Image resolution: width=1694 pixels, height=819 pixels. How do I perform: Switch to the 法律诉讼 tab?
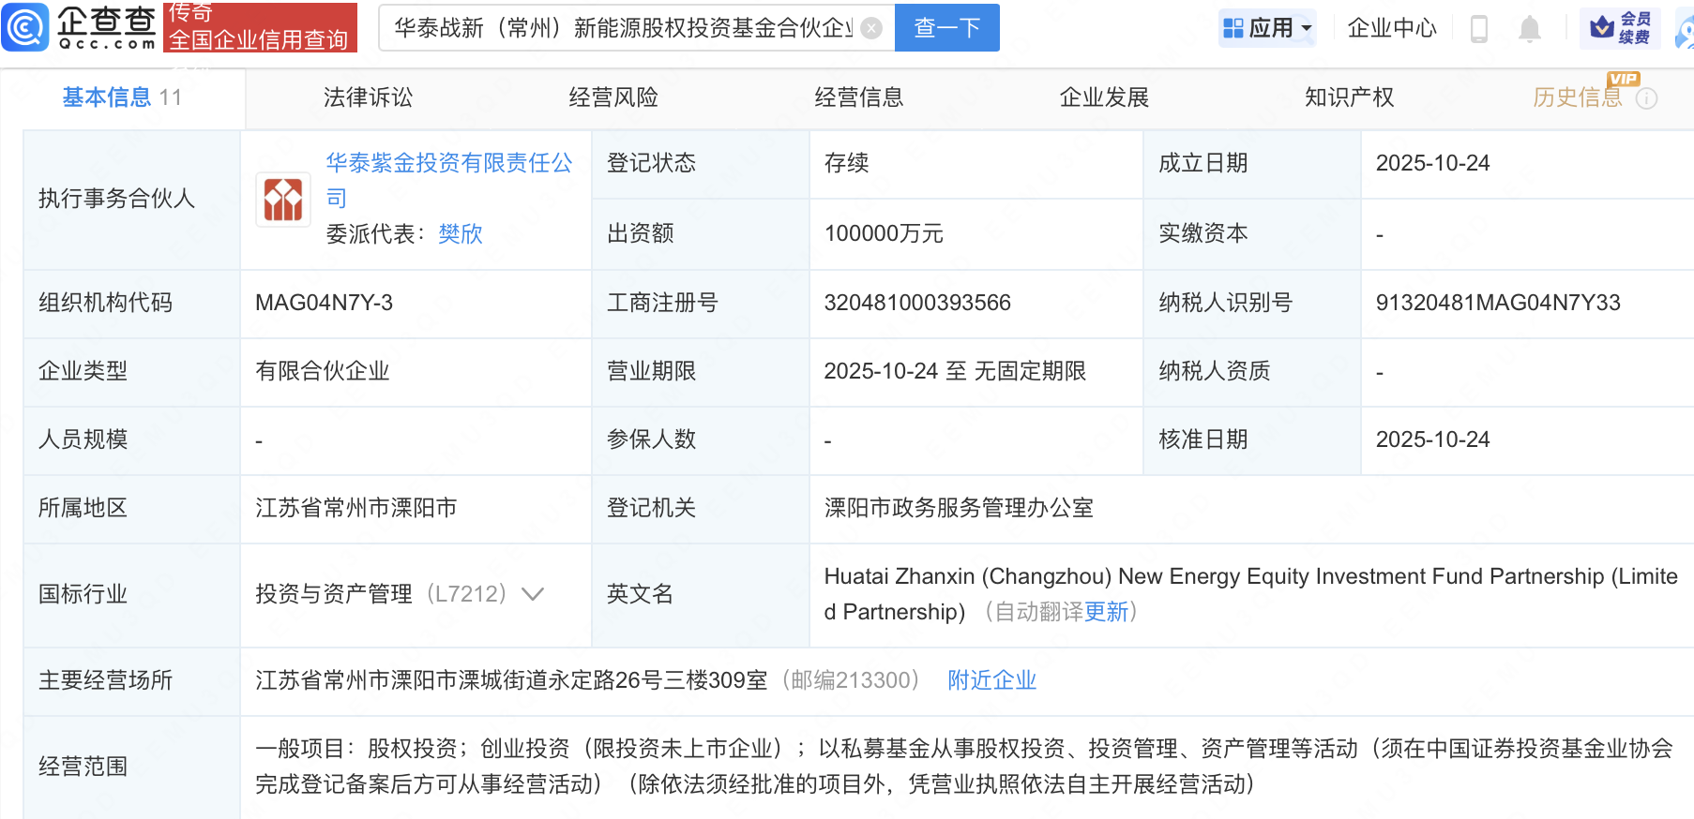(x=368, y=97)
